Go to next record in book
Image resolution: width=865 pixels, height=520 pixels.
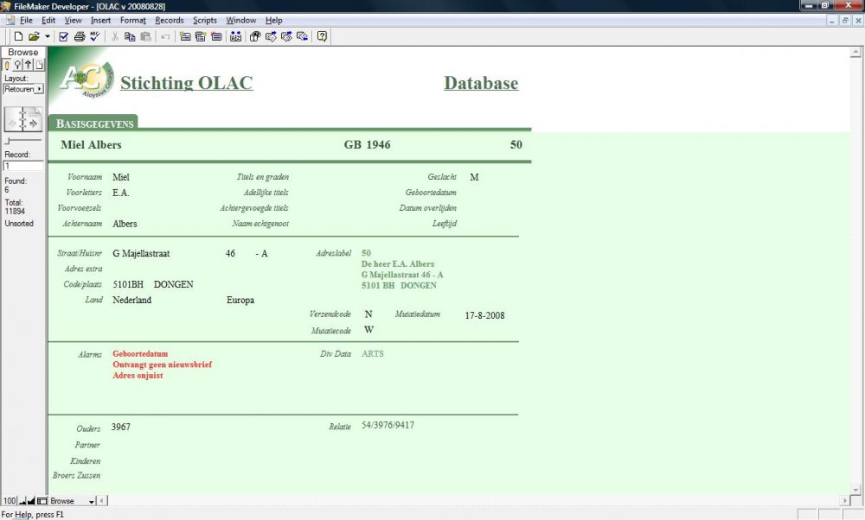click(x=33, y=124)
